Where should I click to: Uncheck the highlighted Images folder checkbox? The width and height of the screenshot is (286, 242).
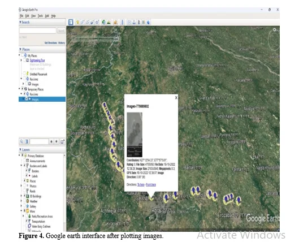click(27, 99)
